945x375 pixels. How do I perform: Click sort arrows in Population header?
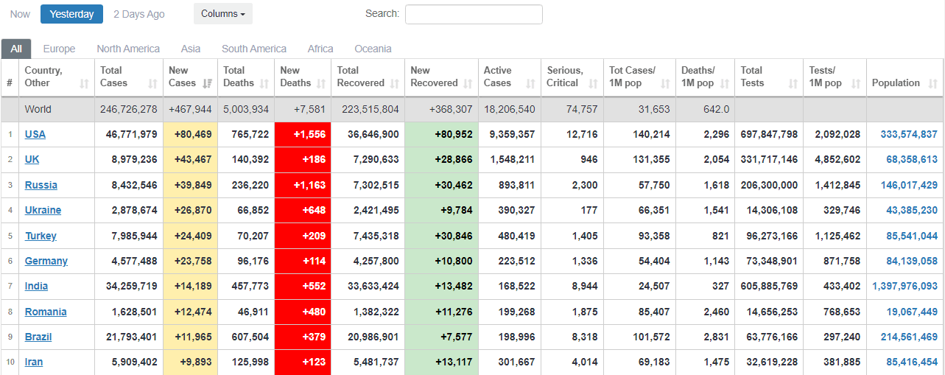coord(932,84)
